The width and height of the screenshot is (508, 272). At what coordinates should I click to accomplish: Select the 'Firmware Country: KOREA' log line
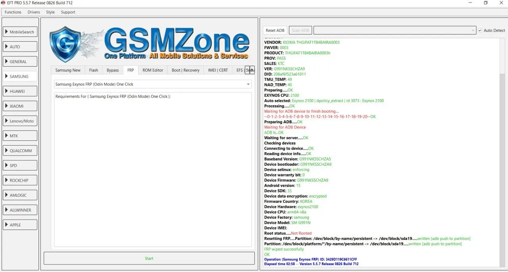[x=288, y=201]
